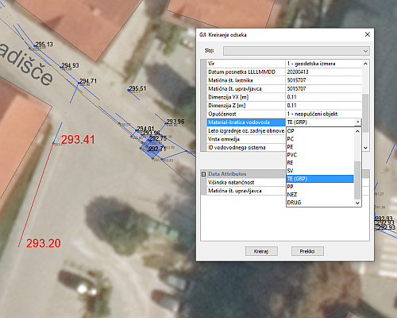397x318 pixels.
Task: Click the map point labeled 293.96 on the right
Action: pyautogui.click(x=166, y=123)
